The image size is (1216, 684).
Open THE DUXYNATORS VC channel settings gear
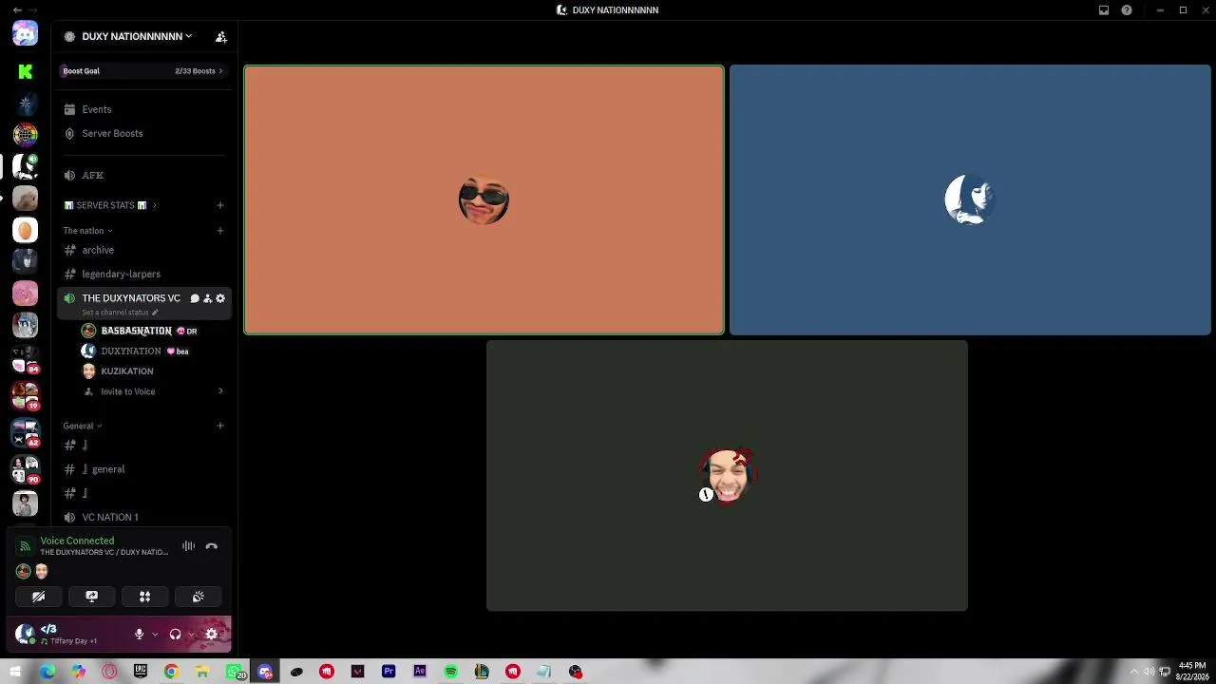tap(220, 298)
